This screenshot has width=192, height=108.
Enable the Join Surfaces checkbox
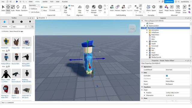pos(30,12)
